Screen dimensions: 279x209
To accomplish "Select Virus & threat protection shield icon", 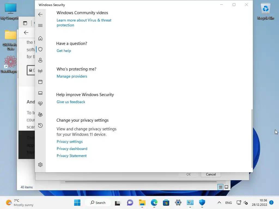I will tap(40, 49).
